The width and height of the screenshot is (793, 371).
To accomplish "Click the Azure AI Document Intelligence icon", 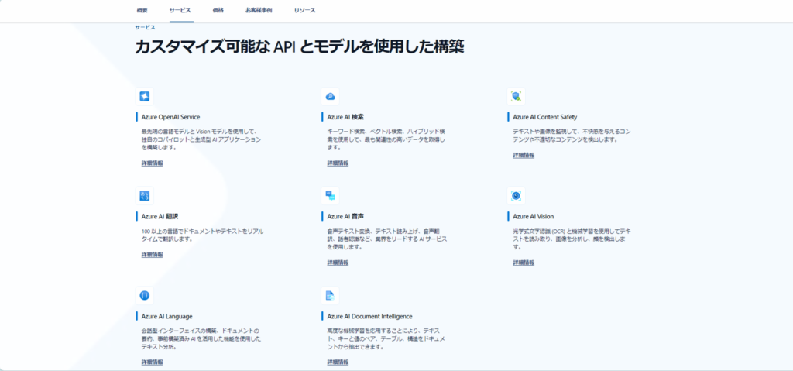I will pyautogui.click(x=330, y=296).
